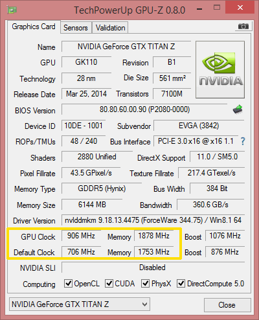Toggle the DirectCompute 5.0 checkbox
259x320 pixels.
click(181, 284)
